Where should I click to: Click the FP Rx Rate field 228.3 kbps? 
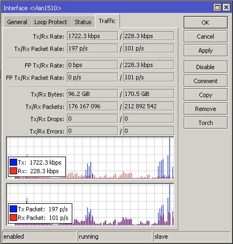pyautogui.click(x=149, y=65)
